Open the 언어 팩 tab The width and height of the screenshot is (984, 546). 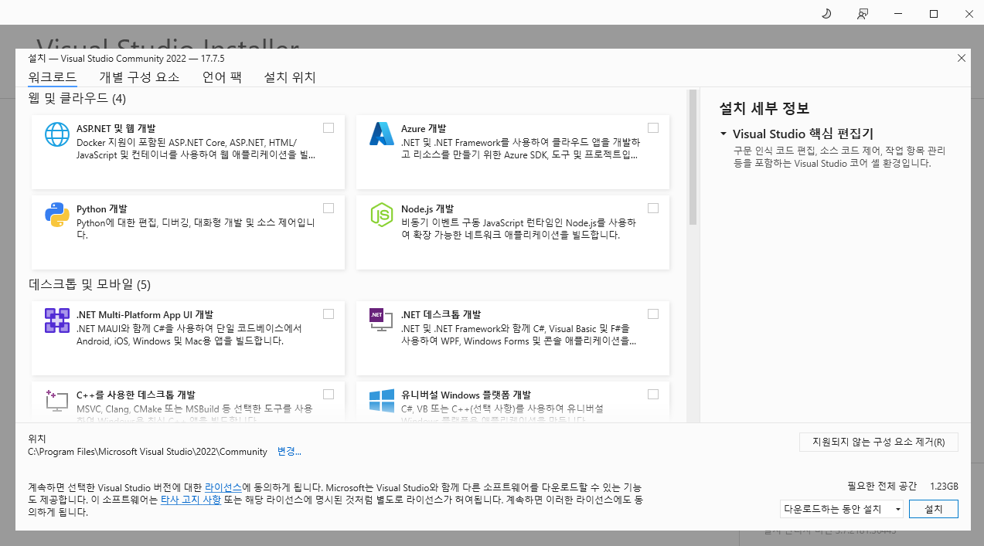(x=222, y=77)
